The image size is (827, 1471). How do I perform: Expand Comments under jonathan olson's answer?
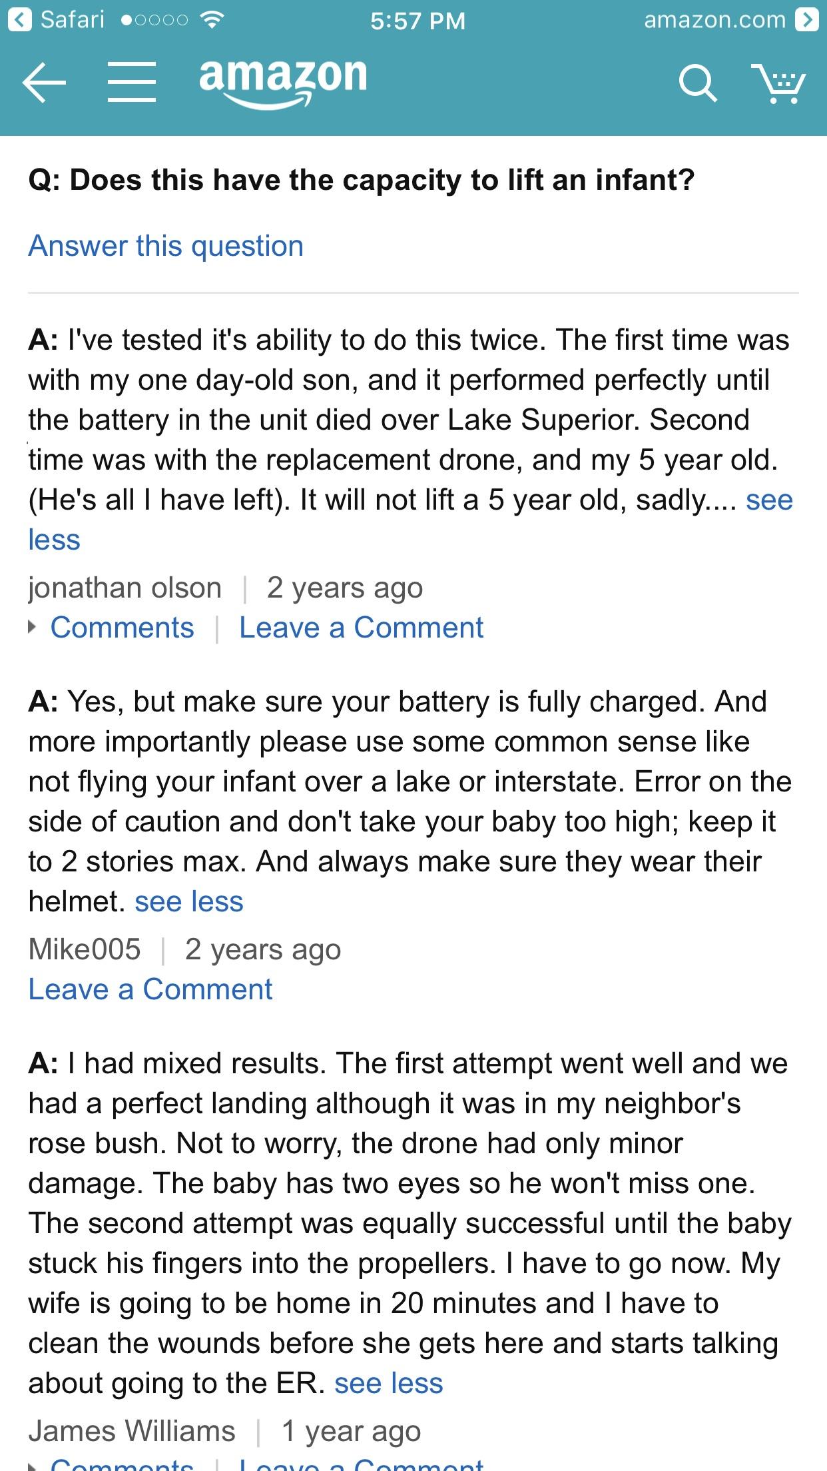tap(122, 627)
